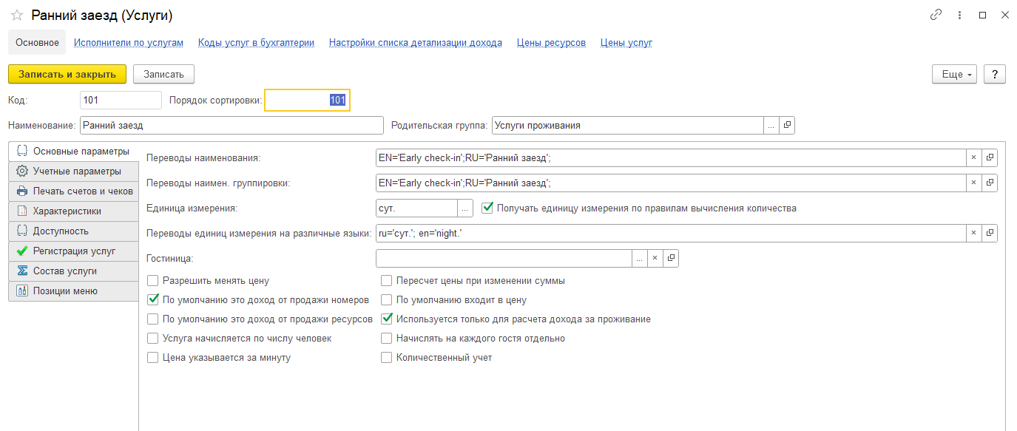The height and width of the screenshot is (431, 1017).
Task: Click the Единица измерения input field
Action: [x=417, y=208]
